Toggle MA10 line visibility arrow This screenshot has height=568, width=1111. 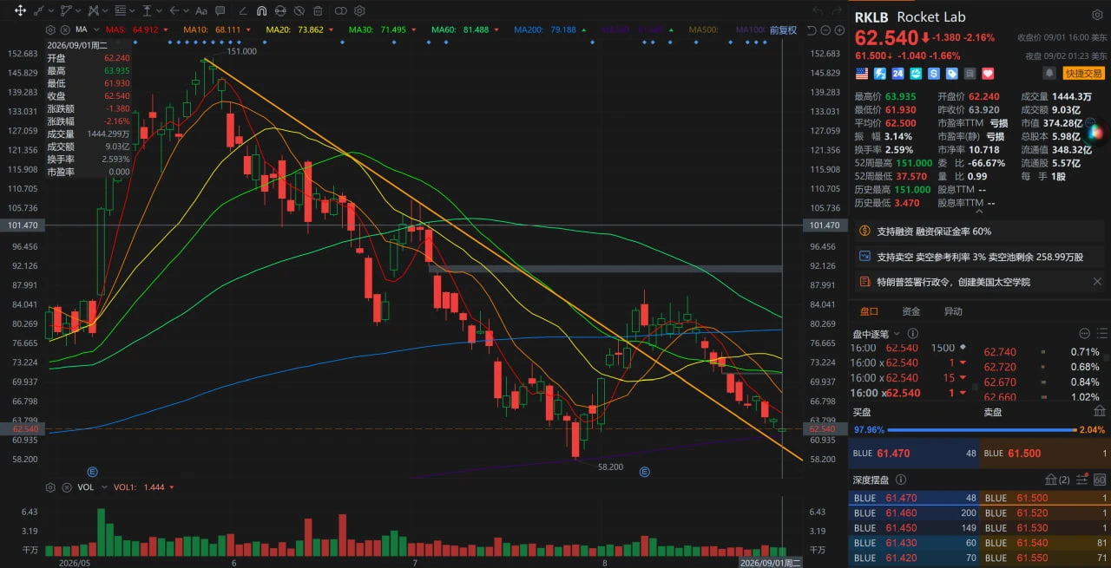coord(248,30)
